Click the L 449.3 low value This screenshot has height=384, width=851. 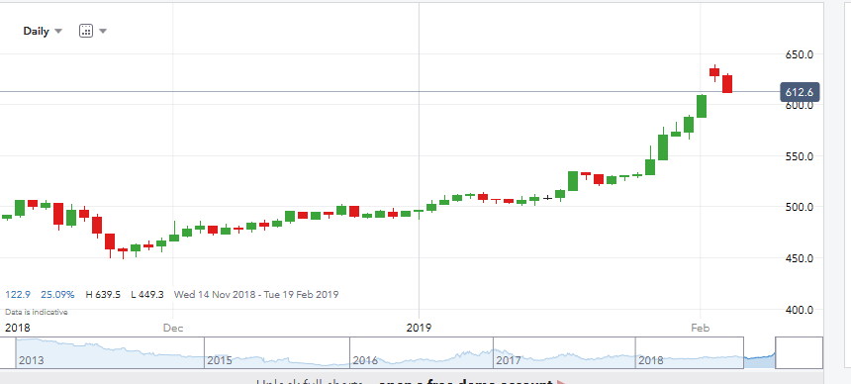pyautogui.click(x=147, y=295)
